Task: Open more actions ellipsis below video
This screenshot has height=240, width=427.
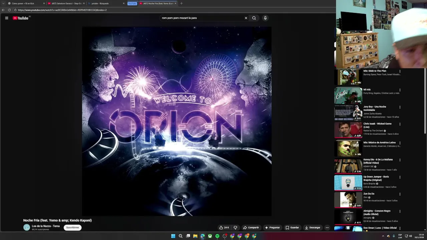Action: 327,228
